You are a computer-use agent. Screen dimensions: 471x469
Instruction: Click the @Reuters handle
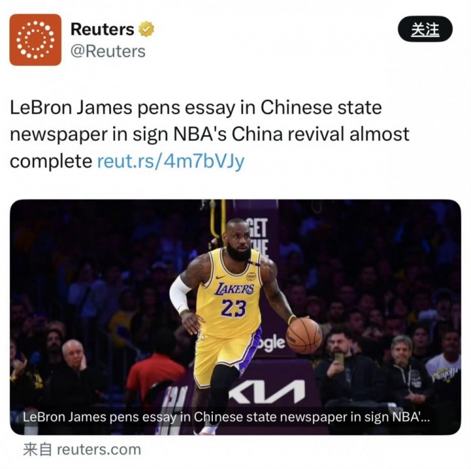click(x=108, y=51)
